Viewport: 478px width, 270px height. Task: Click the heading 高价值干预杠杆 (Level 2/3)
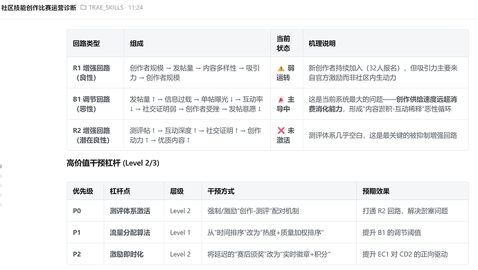(113, 163)
